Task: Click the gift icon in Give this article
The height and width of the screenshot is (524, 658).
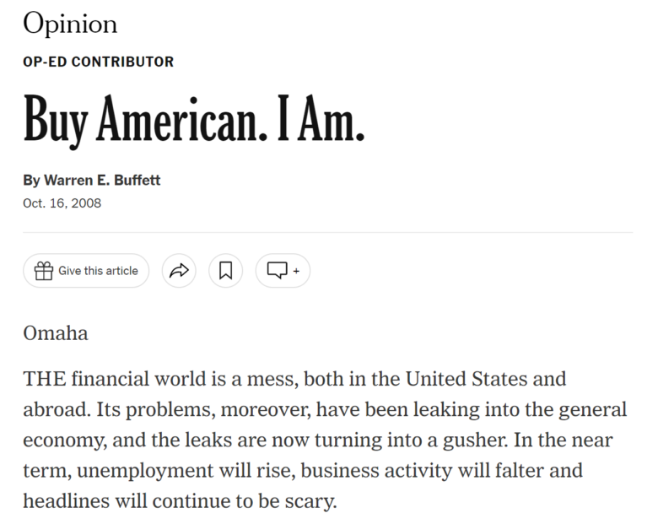Action: [44, 271]
